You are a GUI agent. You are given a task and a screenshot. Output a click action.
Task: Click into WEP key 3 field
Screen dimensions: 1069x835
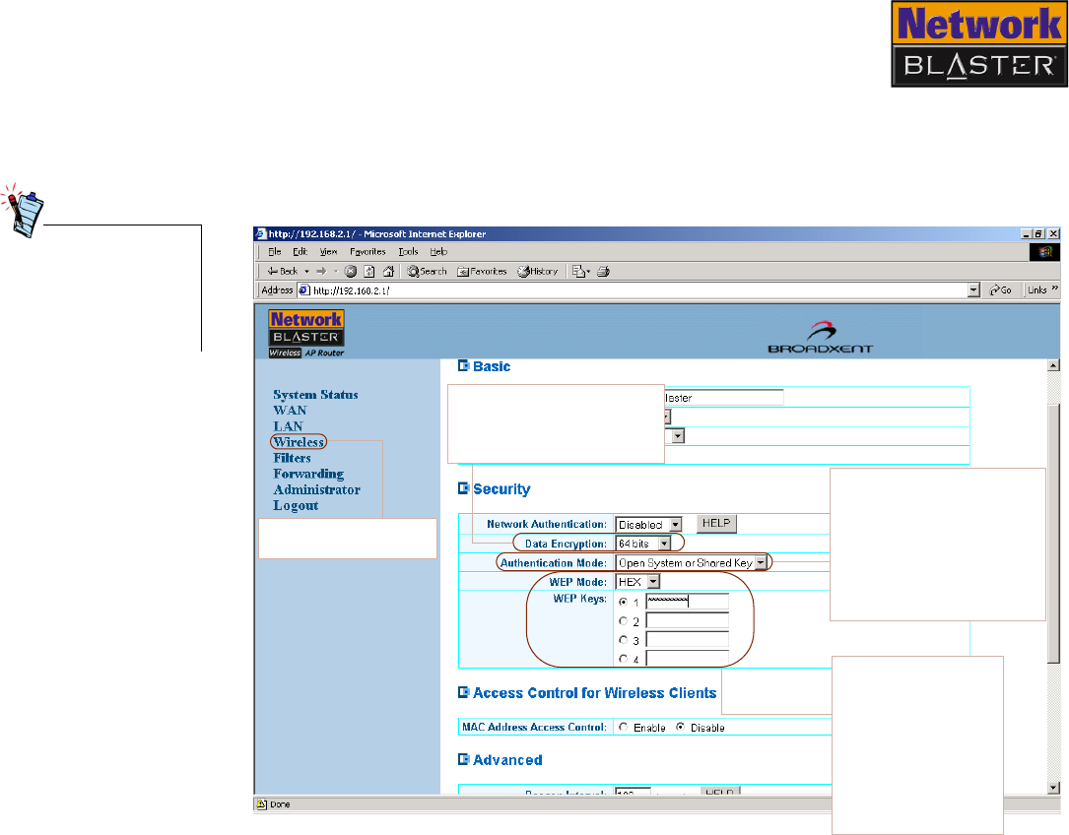(688, 639)
